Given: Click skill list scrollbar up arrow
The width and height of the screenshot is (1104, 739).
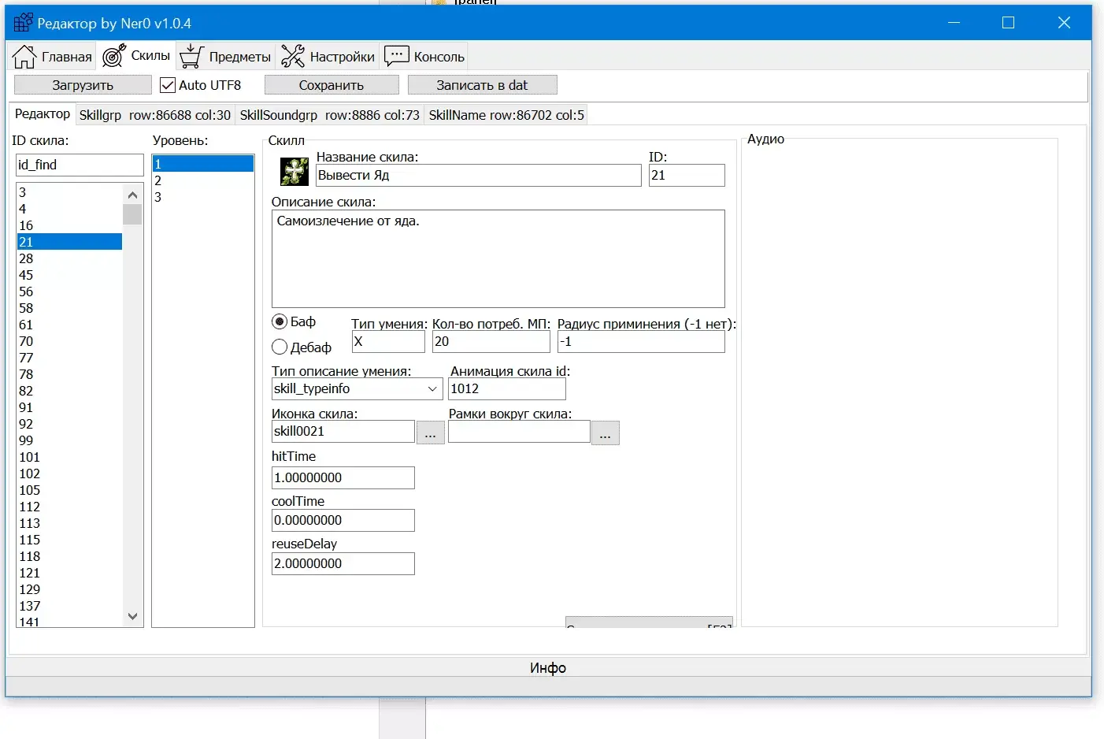Looking at the screenshot, I should click(132, 195).
